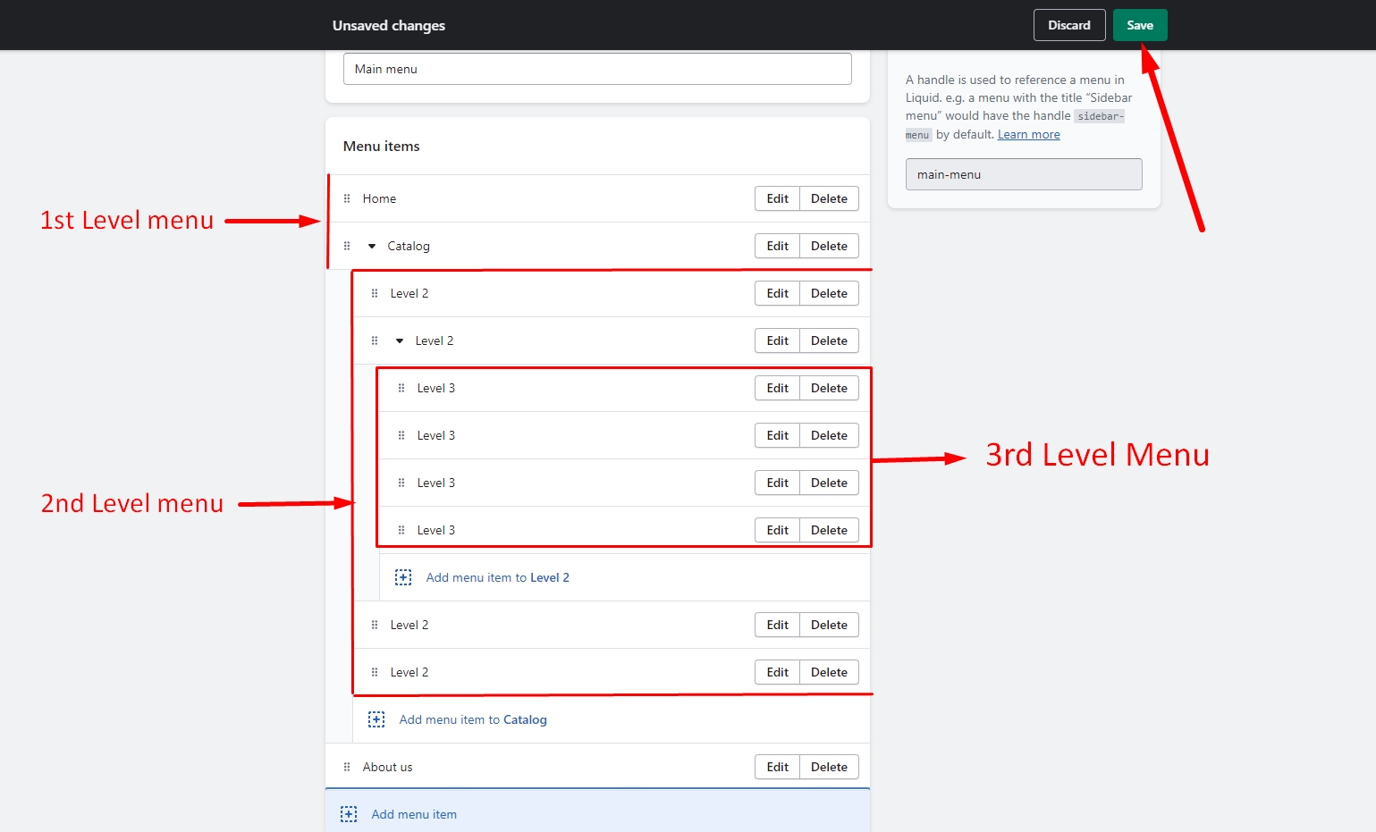Screen dimensions: 1376x832
Task: Click the drag handle beside About us
Action: [347, 767]
